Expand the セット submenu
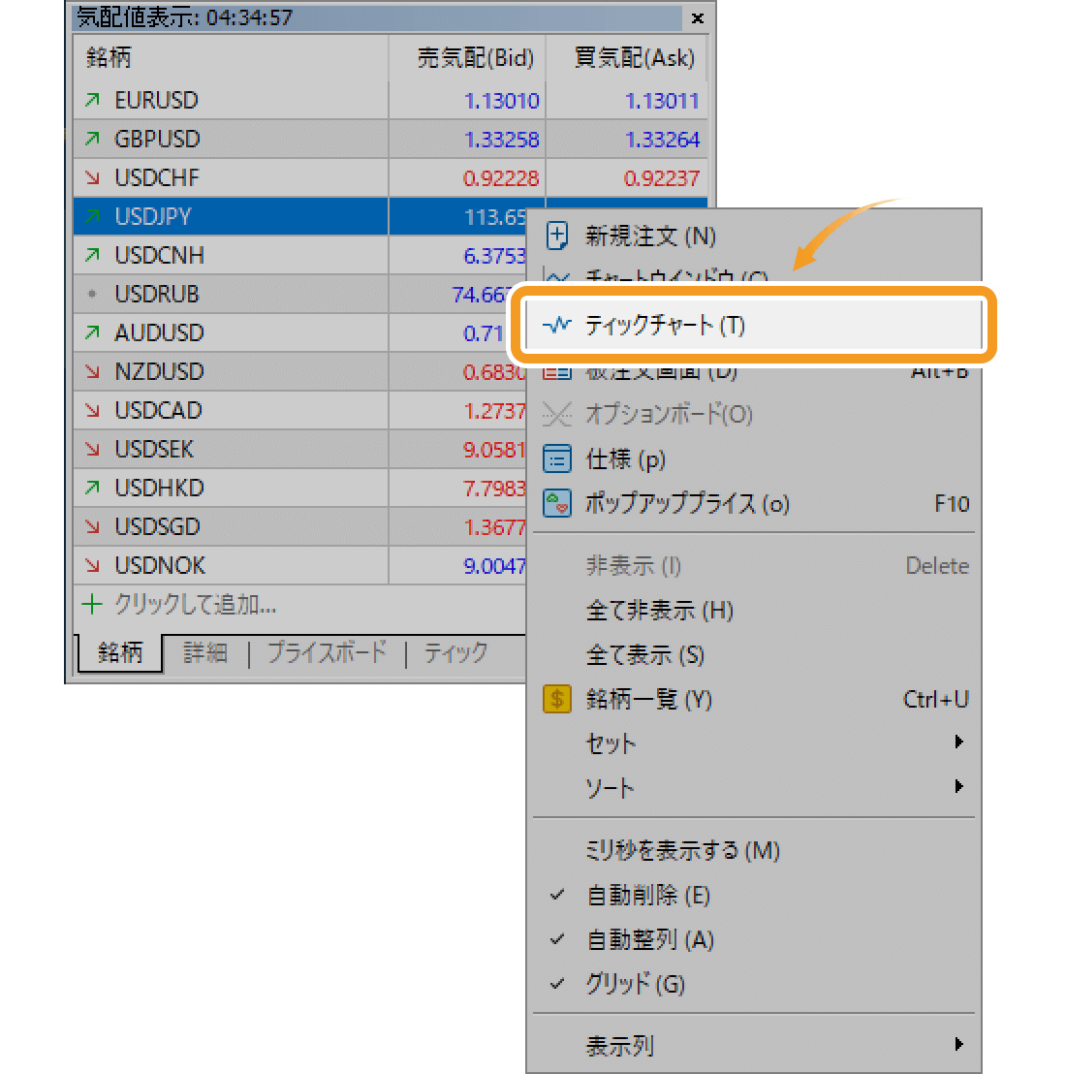The image size is (1066, 1074). [x=753, y=743]
